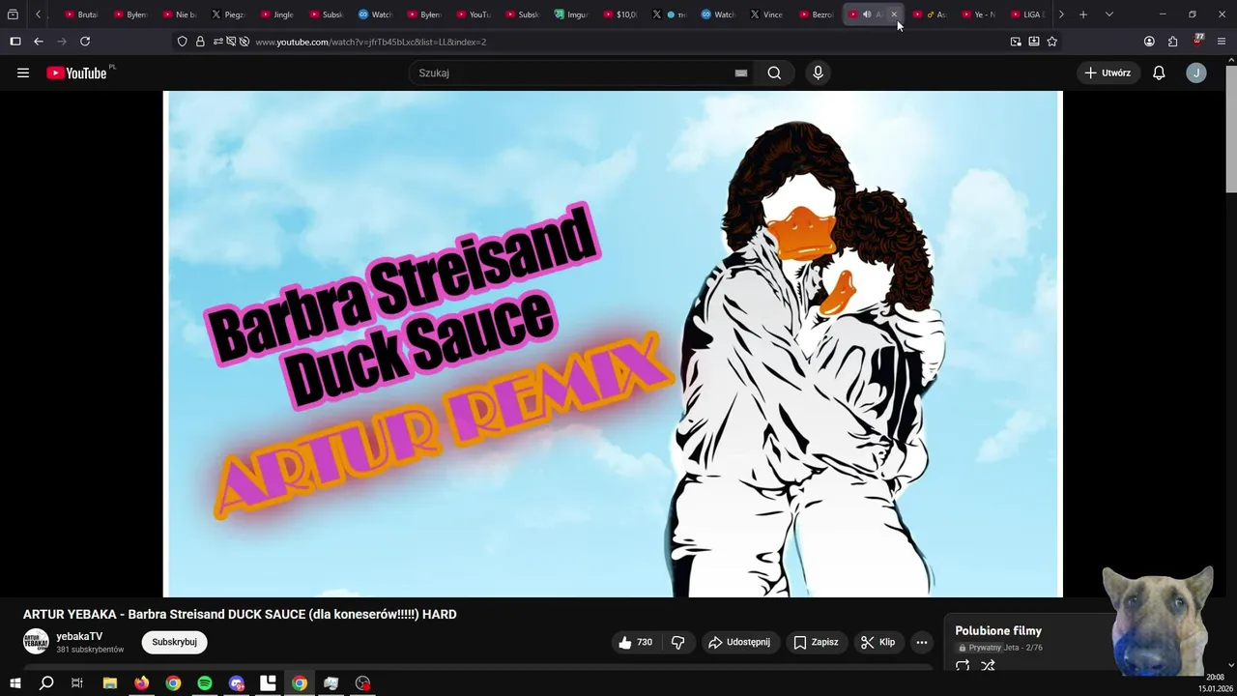Open picture-in-picture from address bar
Viewport: 1237px width, 696px height.
(1016, 42)
